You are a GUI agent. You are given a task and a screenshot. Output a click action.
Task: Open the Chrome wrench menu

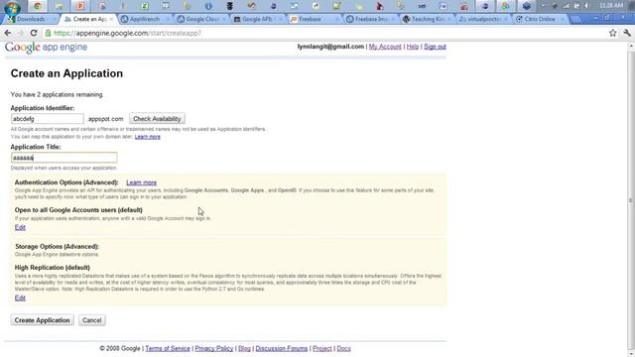coord(627,33)
